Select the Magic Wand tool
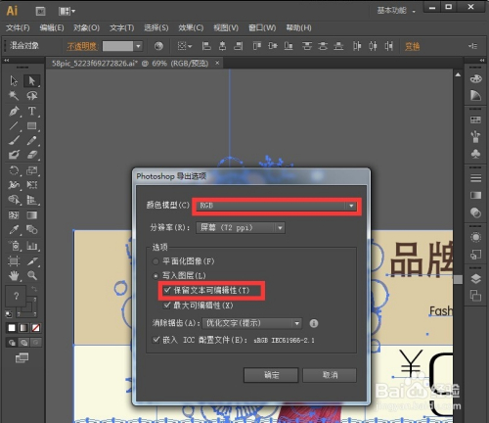489x423 pixels. tap(14, 96)
